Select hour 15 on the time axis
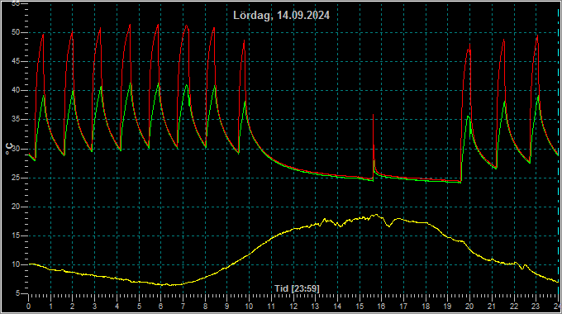This screenshot has width=562, height=314. coord(360,307)
